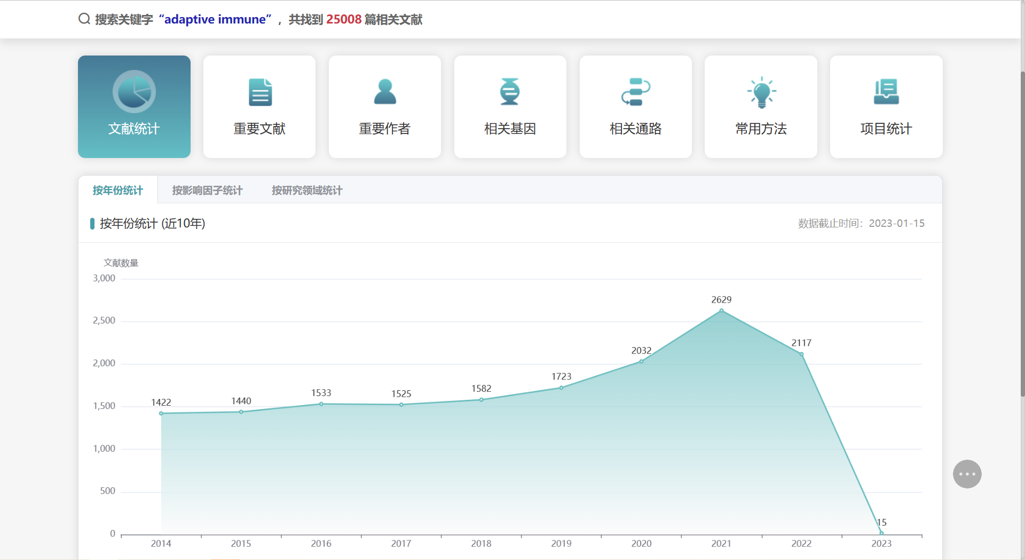The height and width of the screenshot is (560, 1025).
Task: Open the 相关基因 card
Action: pyautogui.click(x=510, y=107)
